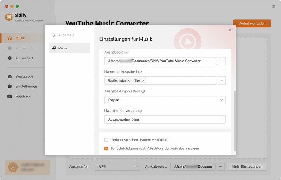Click the Konvertieren disc icon in sidebar
This screenshot has width=281, height=180.
click(x=10, y=48)
